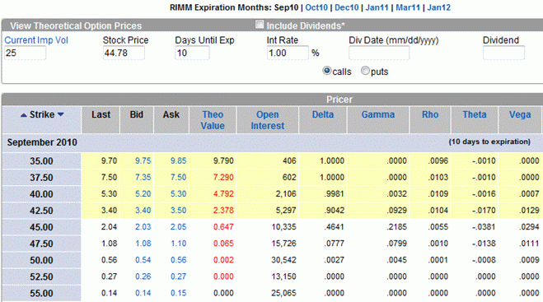Click the Delta column header

323,114
